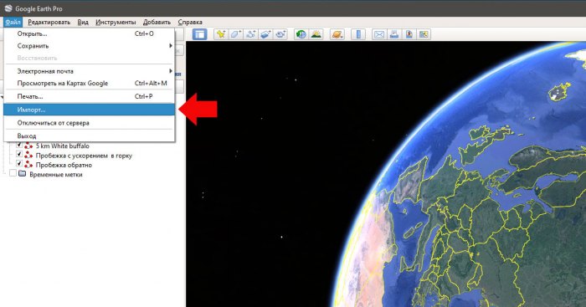Select Пробежка с ускорением в горку label
Viewport: 586px width, 307px height.
point(84,156)
